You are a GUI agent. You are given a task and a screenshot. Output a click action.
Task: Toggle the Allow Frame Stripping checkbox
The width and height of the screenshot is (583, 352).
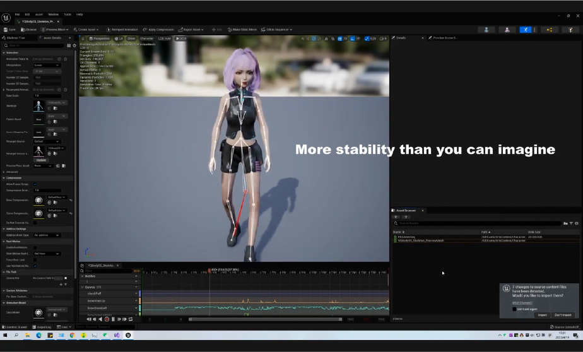(x=35, y=184)
